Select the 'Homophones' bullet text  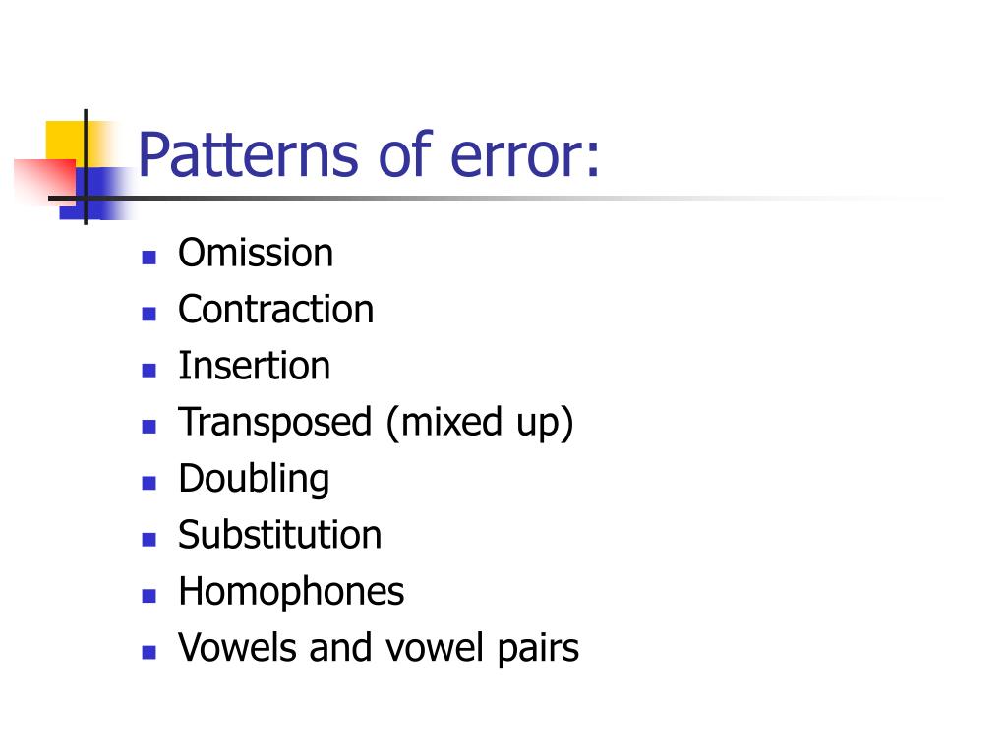[291, 592]
